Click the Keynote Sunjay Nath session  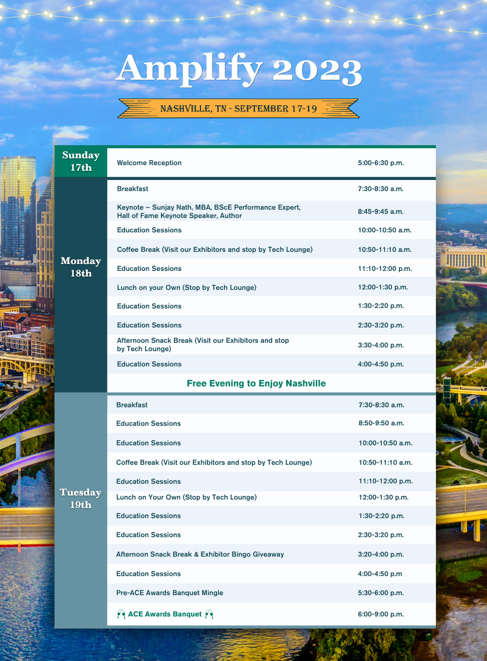pos(209,212)
